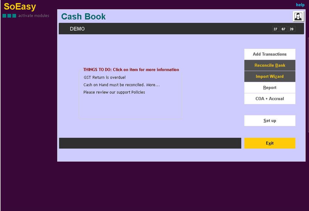Viewport: 309px width, 211px height.
Task: Click the Cash Book title
Action: pos(83,17)
